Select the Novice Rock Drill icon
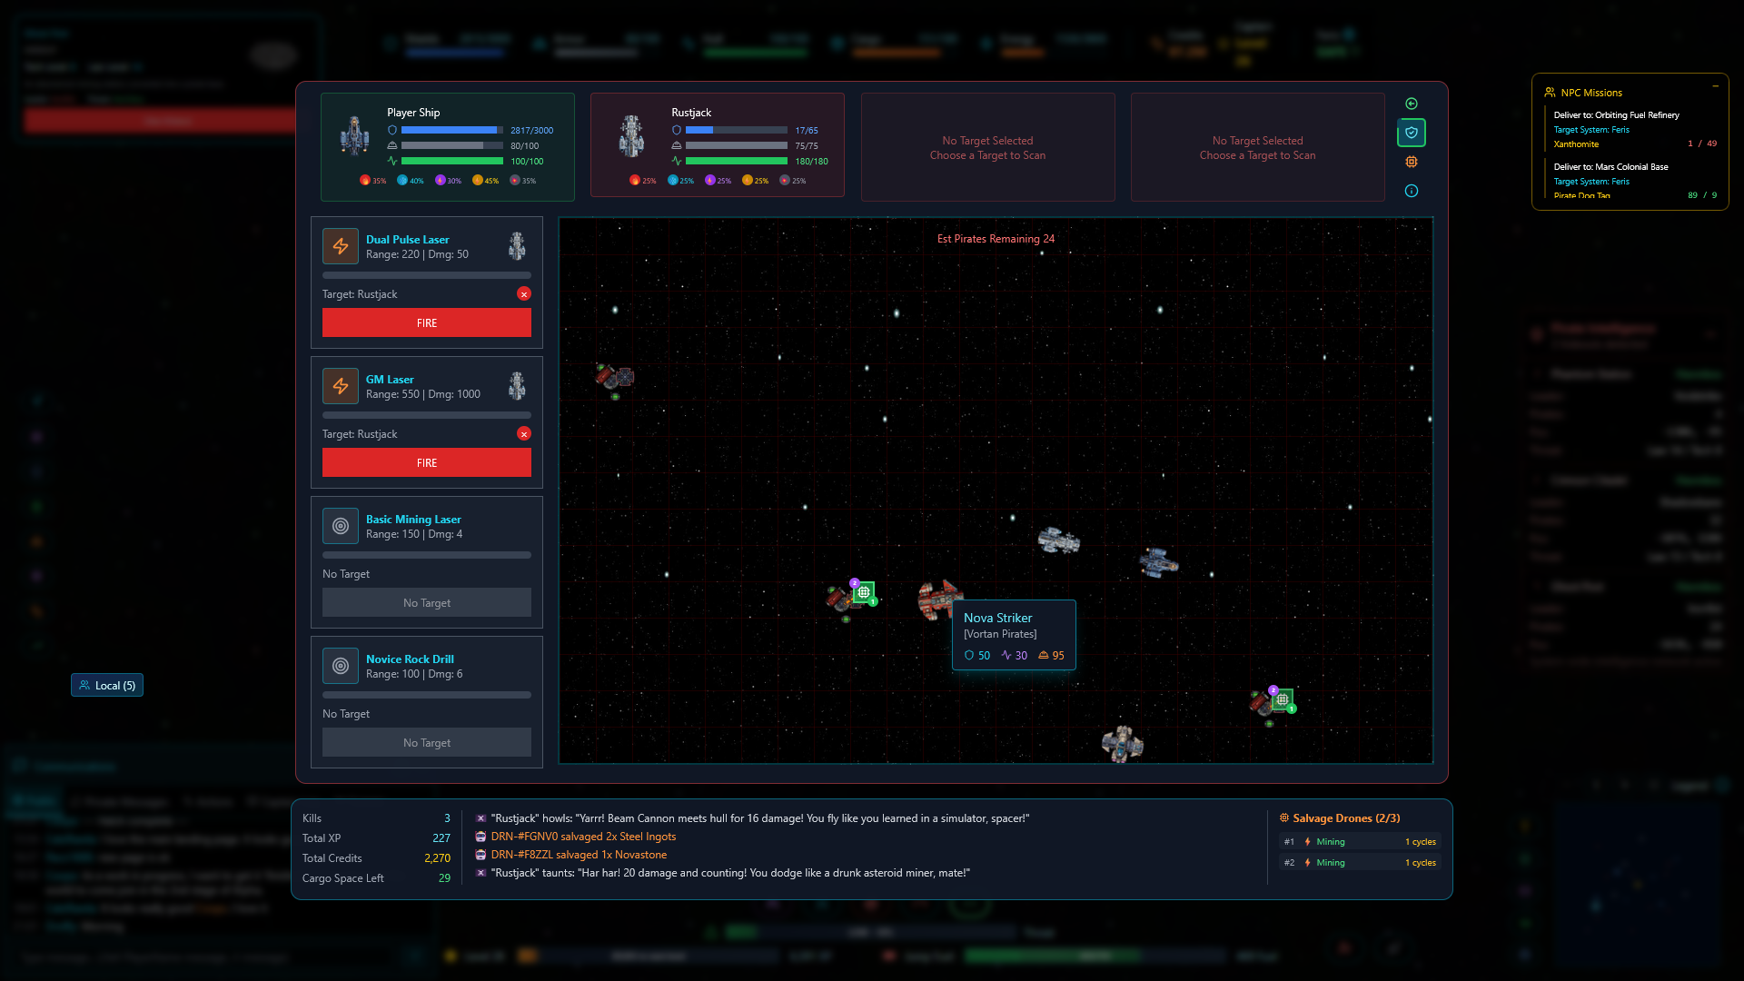Screen dimensions: 1744x981 coord(341,666)
